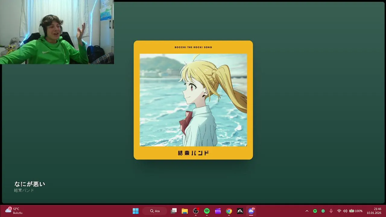The image size is (386, 217).
Task: Open the Windows Start menu
Action: 136,211
